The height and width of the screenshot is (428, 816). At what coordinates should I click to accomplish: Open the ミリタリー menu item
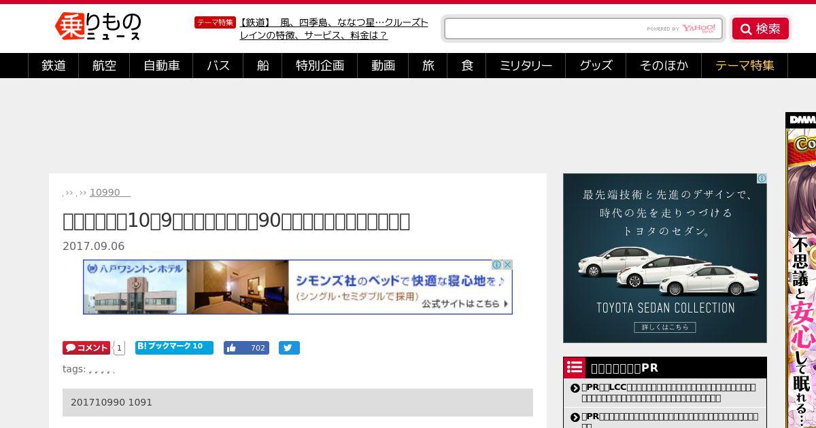(526, 66)
